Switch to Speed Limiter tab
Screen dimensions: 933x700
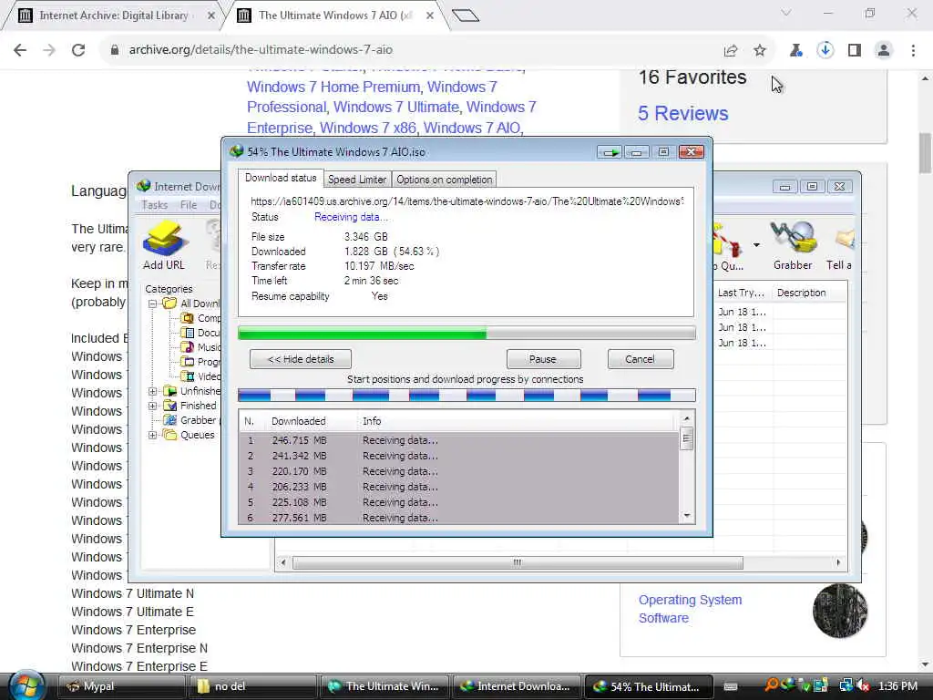click(x=357, y=180)
